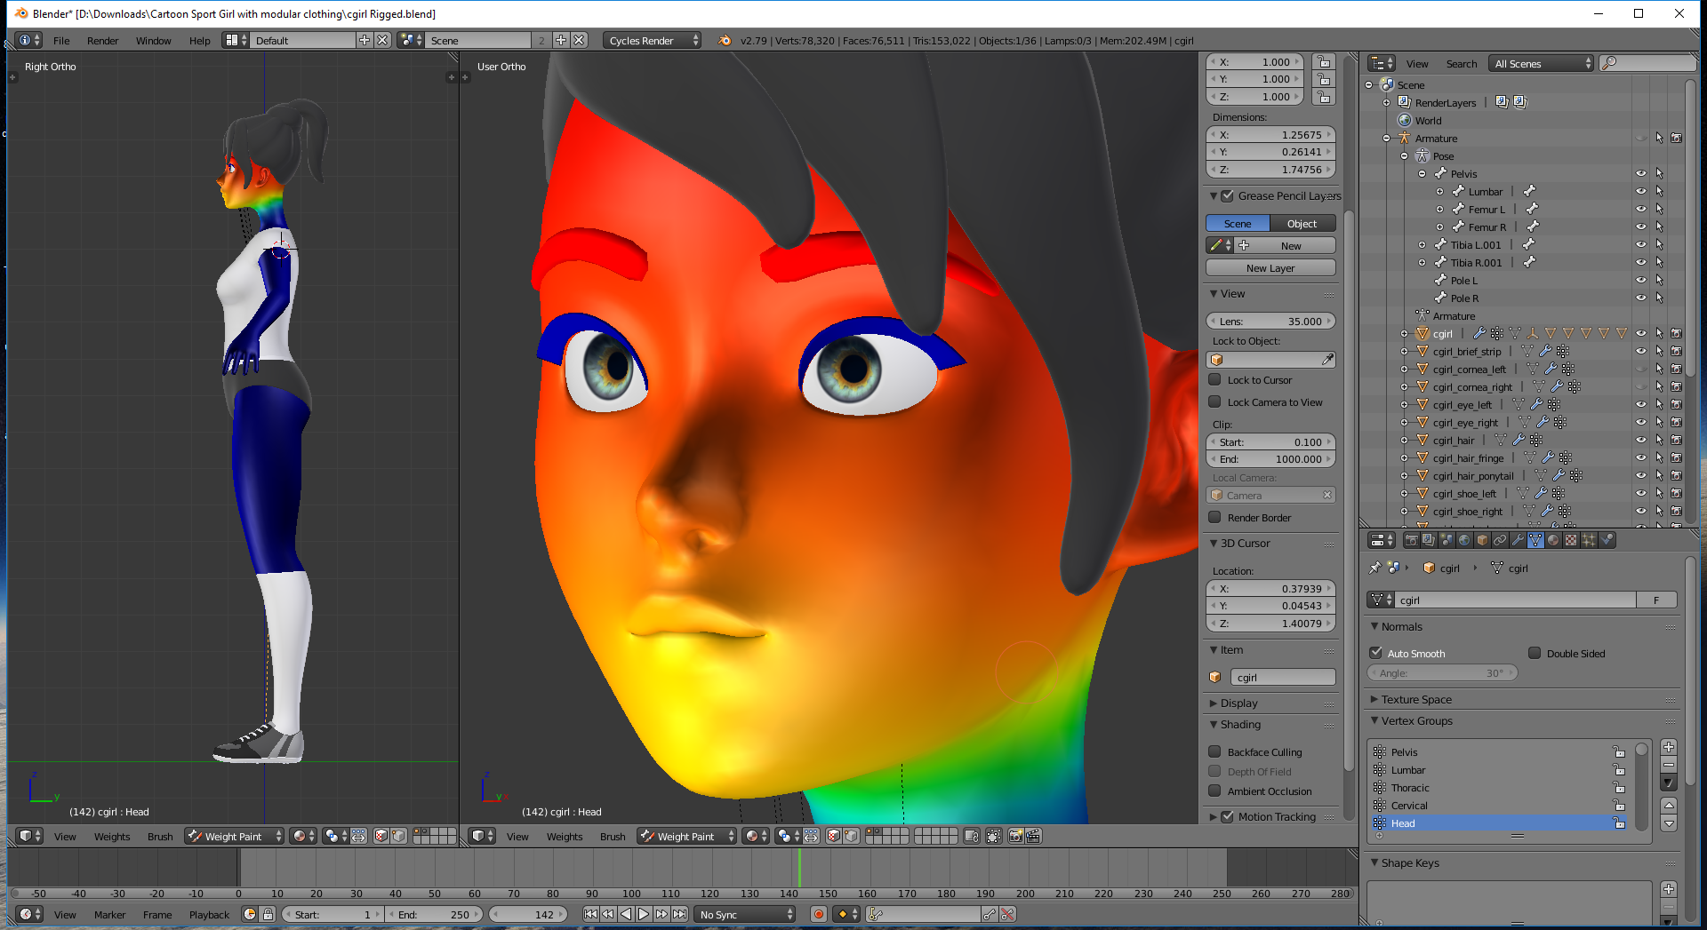Click the eyedropper in Lock to Object field
The width and height of the screenshot is (1707, 930).
point(1327,360)
